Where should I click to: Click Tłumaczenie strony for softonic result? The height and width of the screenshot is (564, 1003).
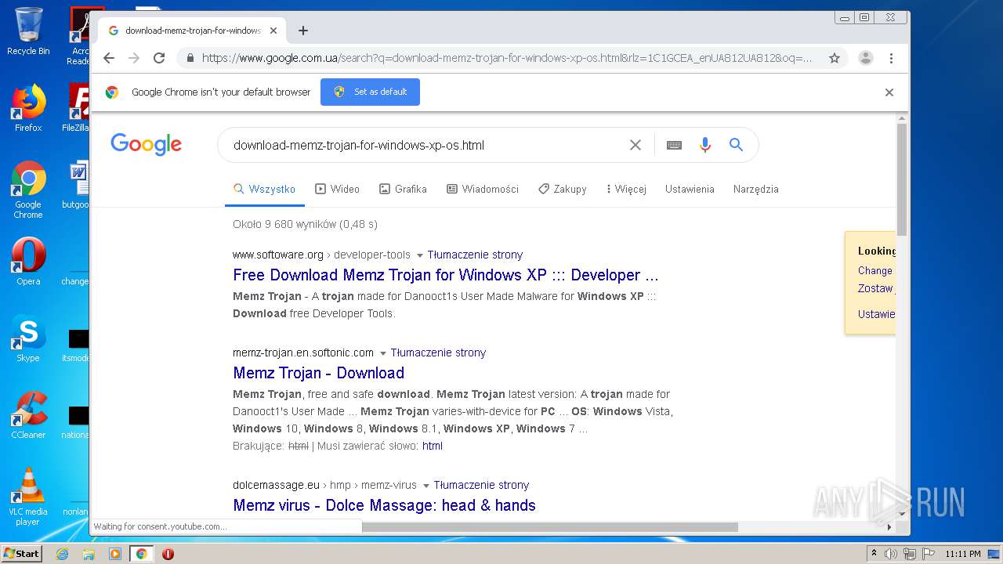coord(438,352)
